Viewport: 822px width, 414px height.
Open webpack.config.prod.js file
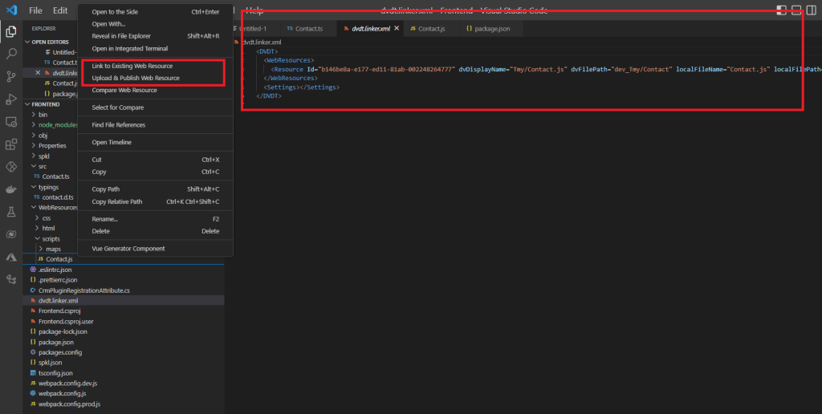(x=69, y=404)
